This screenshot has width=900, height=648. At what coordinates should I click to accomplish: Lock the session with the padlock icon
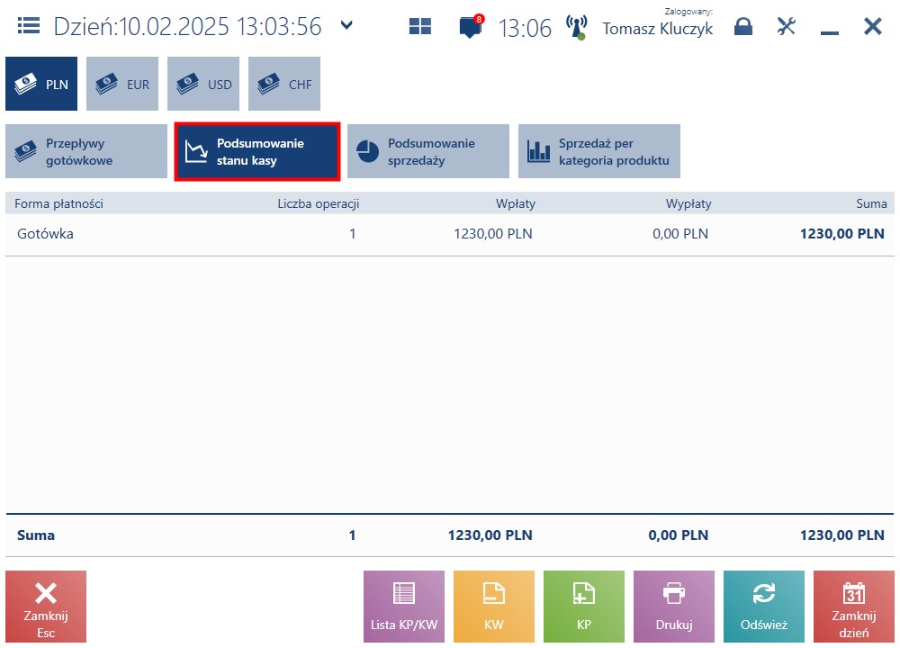(x=743, y=26)
